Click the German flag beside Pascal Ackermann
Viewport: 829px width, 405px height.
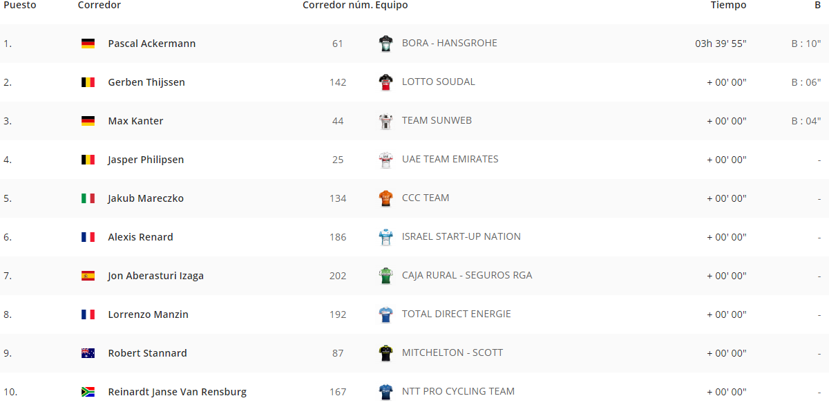[88, 44]
